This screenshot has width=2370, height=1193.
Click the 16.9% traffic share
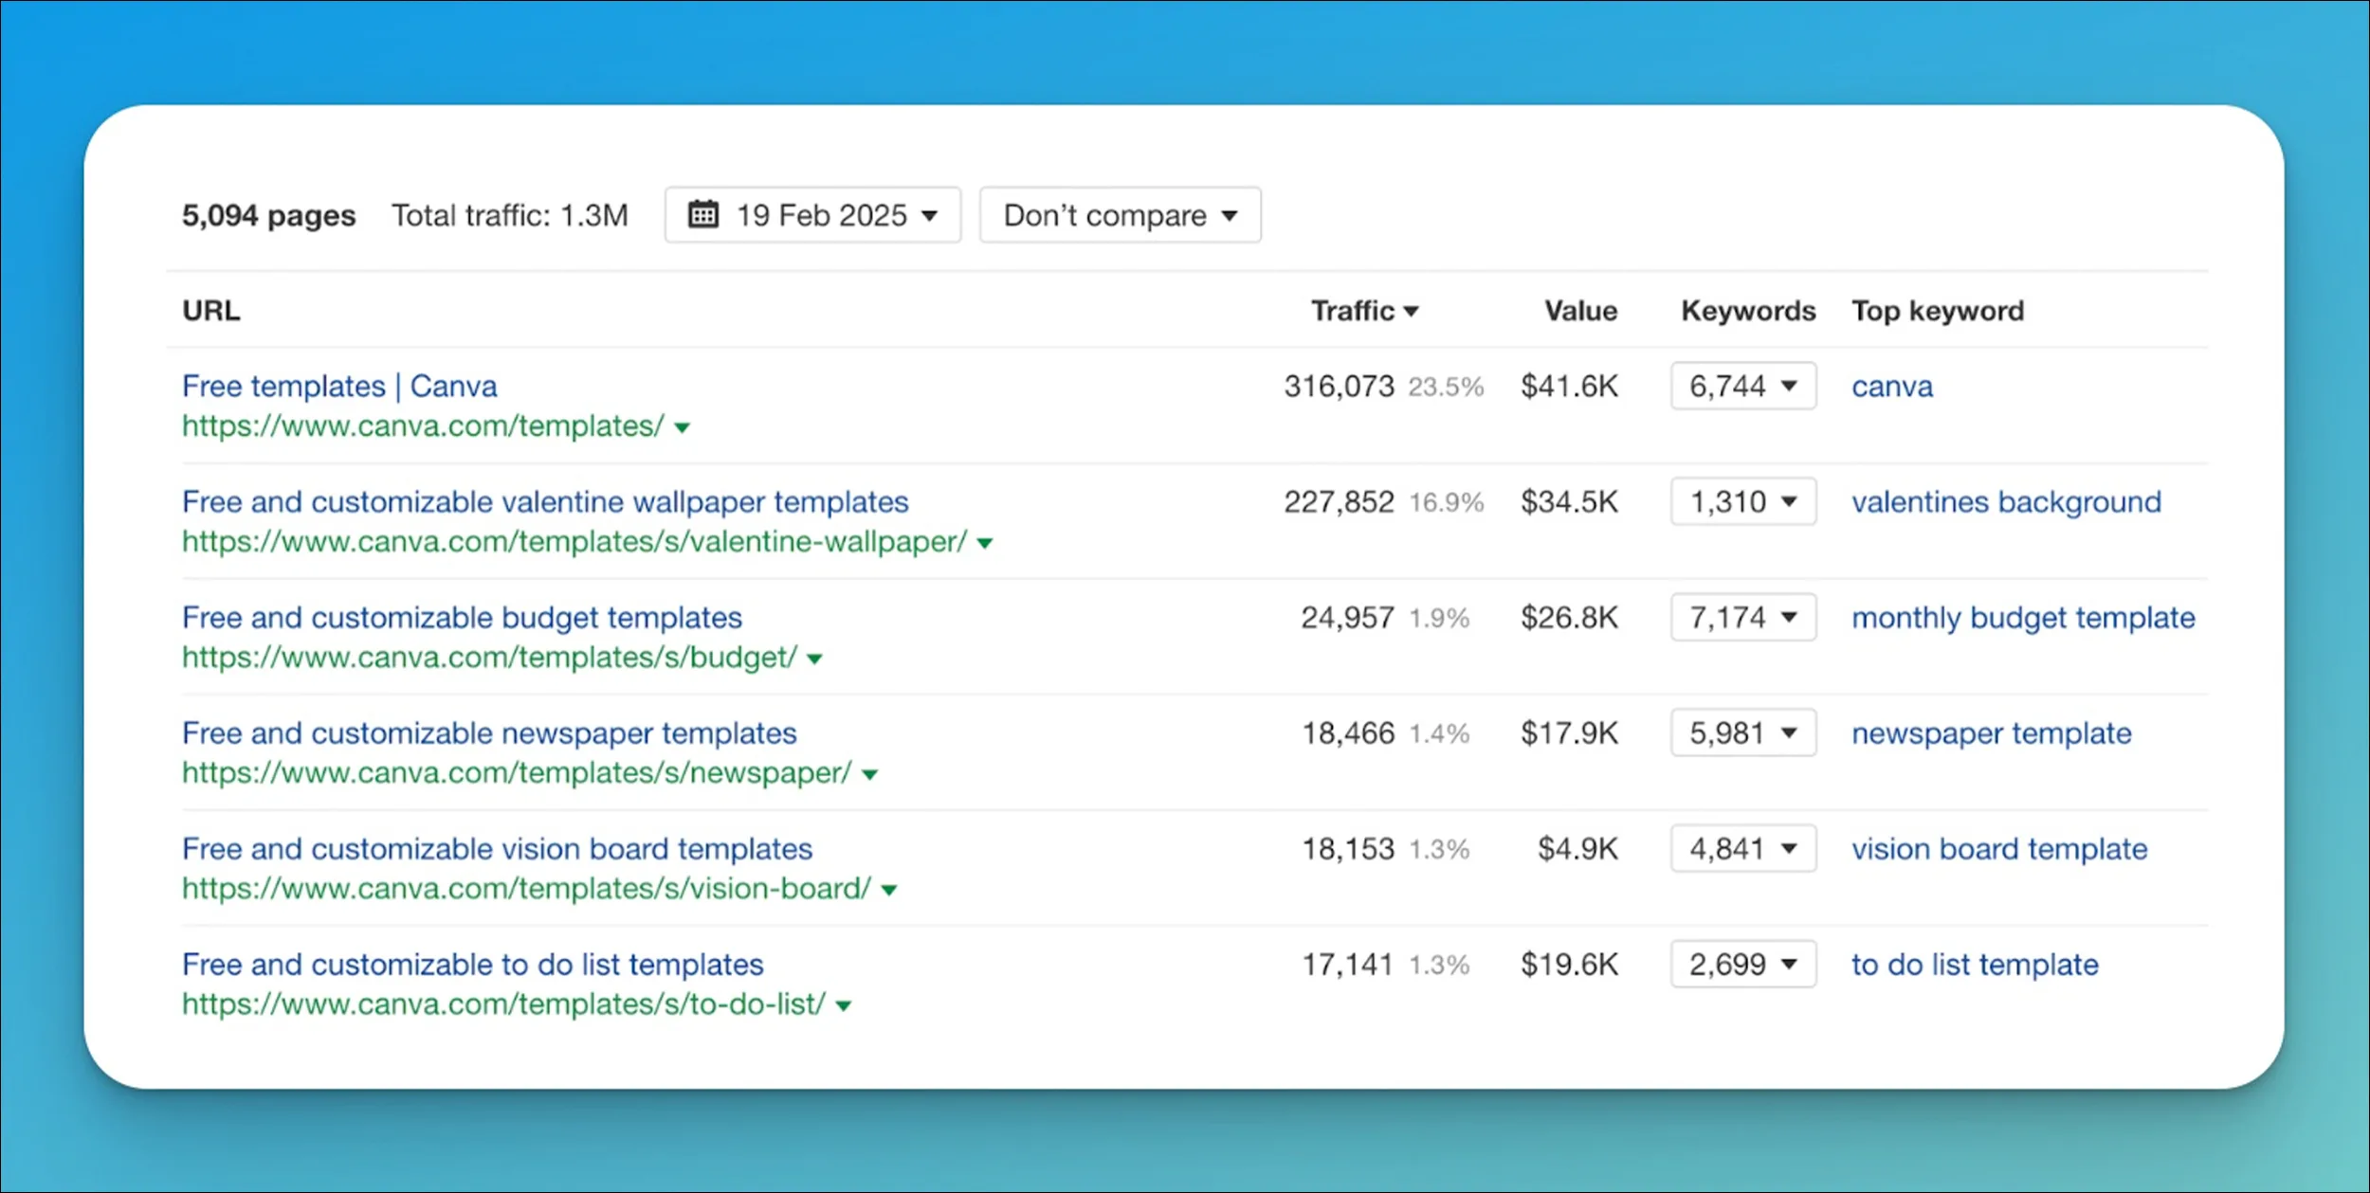pos(1446,502)
